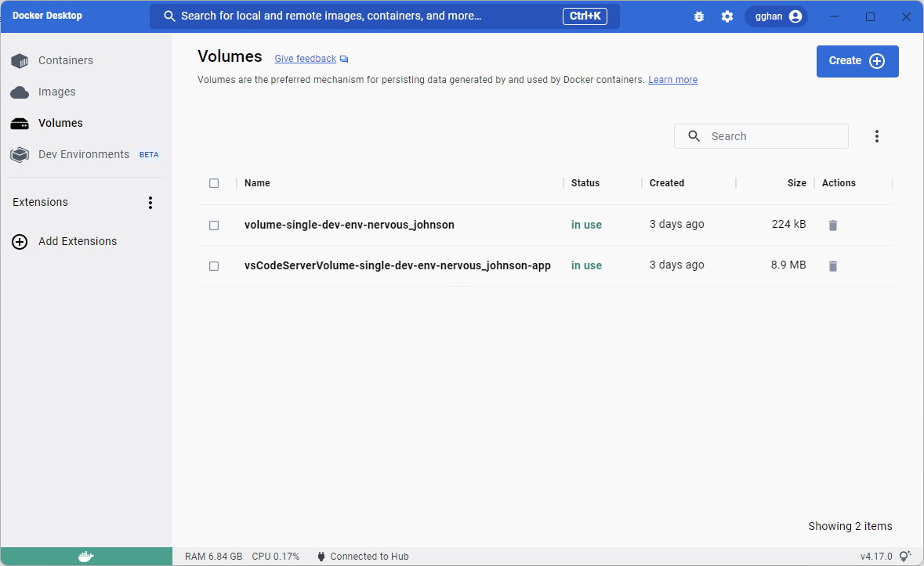This screenshot has height=566, width=924.
Task: Open the volumes list three-dot options menu
Action: click(x=877, y=136)
